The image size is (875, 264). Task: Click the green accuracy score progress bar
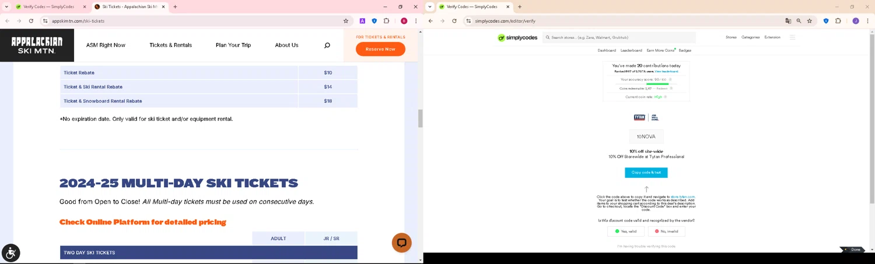tap(657, 84)
